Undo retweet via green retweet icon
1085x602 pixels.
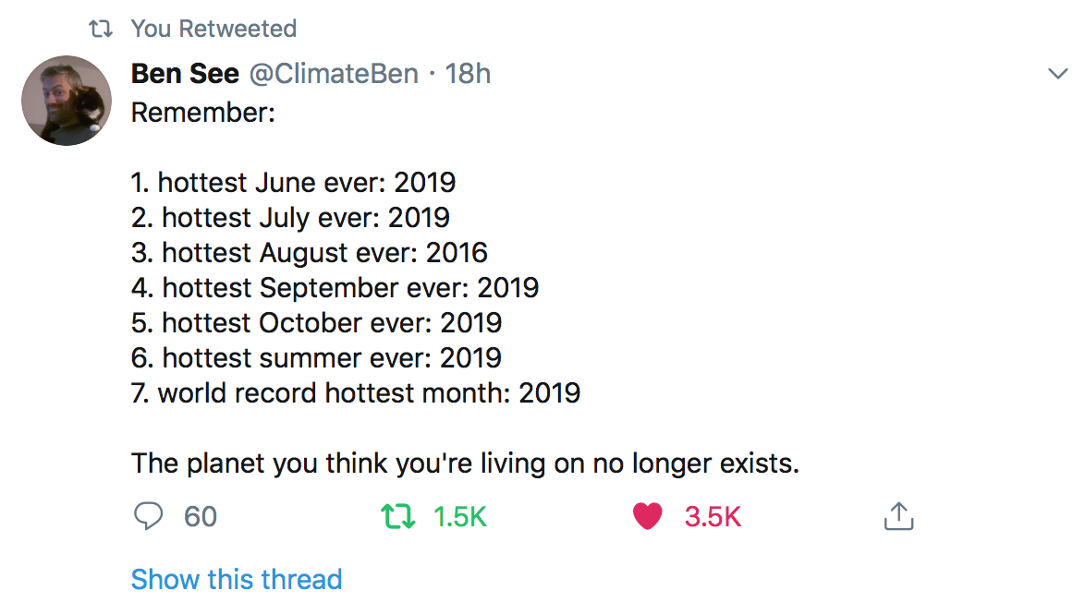click(398, 516)
